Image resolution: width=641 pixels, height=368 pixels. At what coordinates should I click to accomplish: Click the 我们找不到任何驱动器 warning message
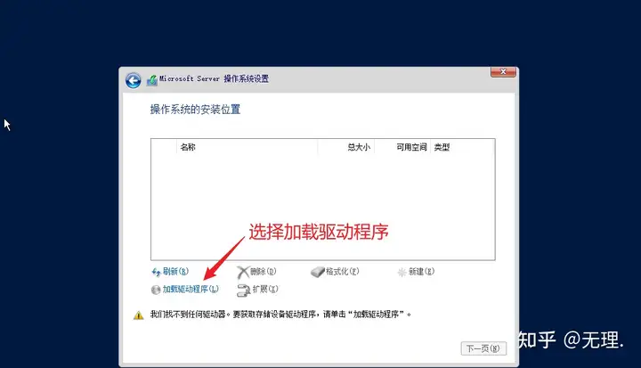280,315
